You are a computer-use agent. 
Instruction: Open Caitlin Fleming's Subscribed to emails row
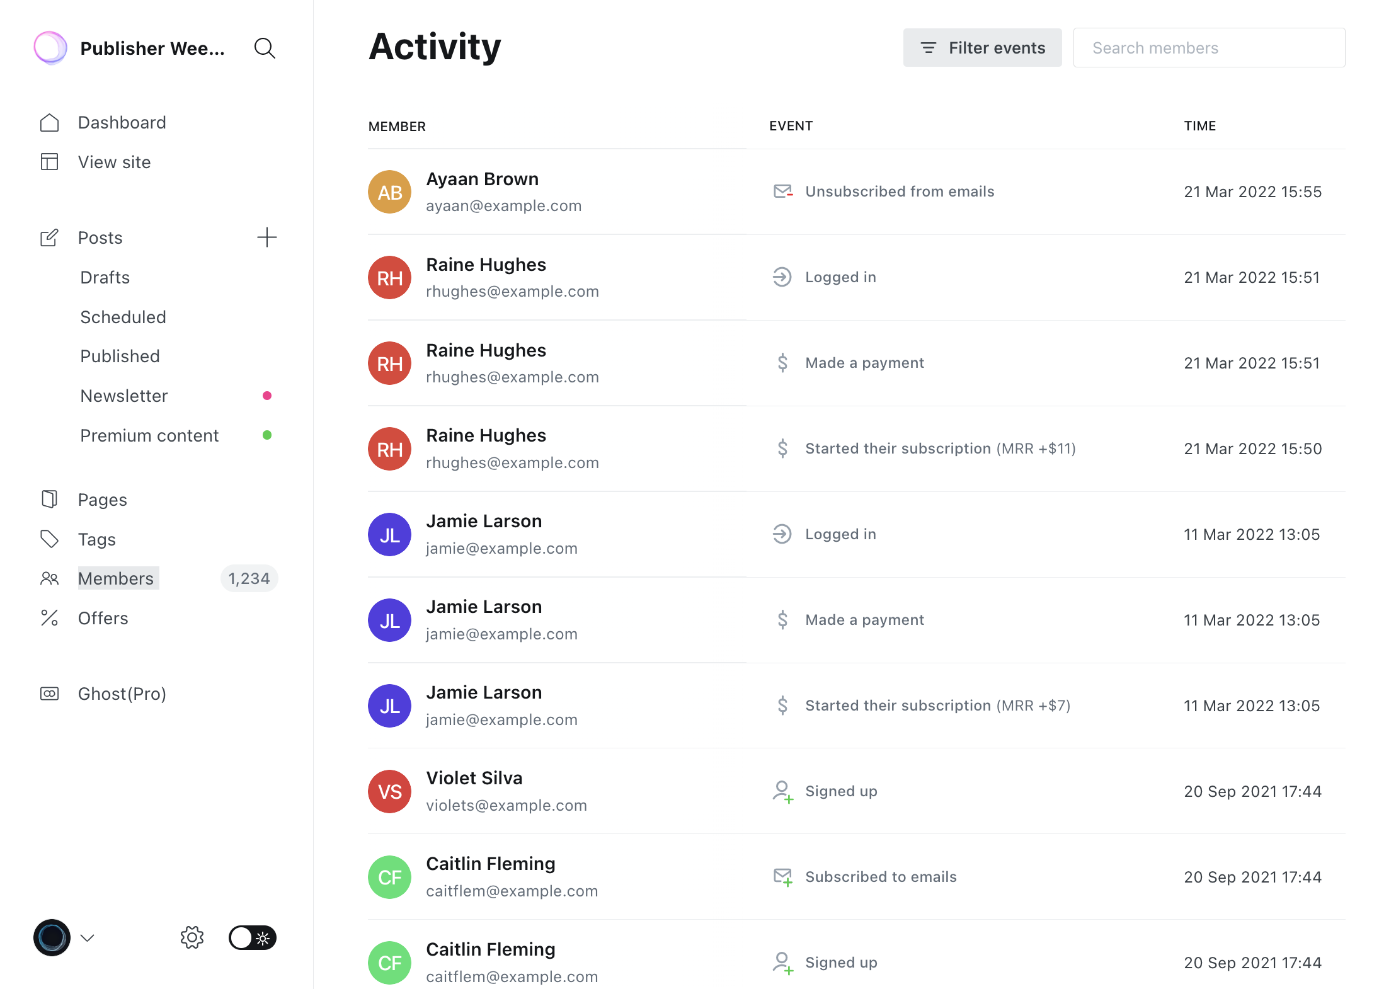[x=857, y=877]
